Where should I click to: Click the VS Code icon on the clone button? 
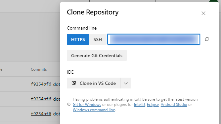[x=74, y=83]
